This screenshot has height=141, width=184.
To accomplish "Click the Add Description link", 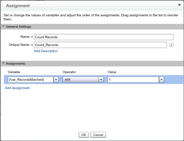I will point(46,51).
